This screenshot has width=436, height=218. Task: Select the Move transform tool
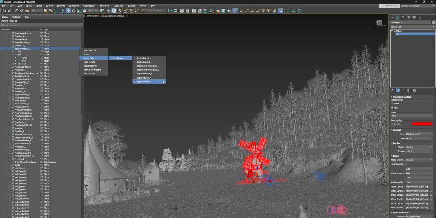pyautogui.click(x=68, y=10)
